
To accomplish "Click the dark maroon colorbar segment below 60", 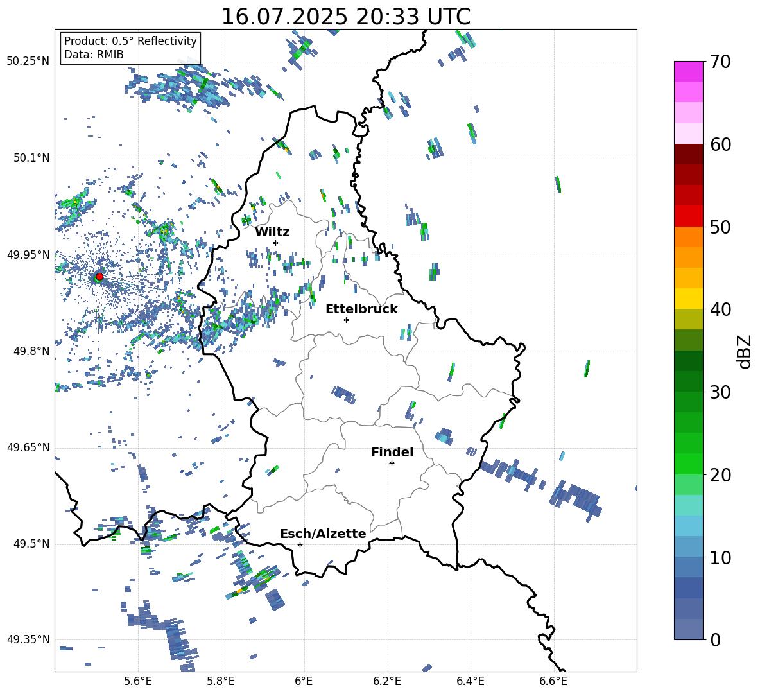I will coord(688,155).
